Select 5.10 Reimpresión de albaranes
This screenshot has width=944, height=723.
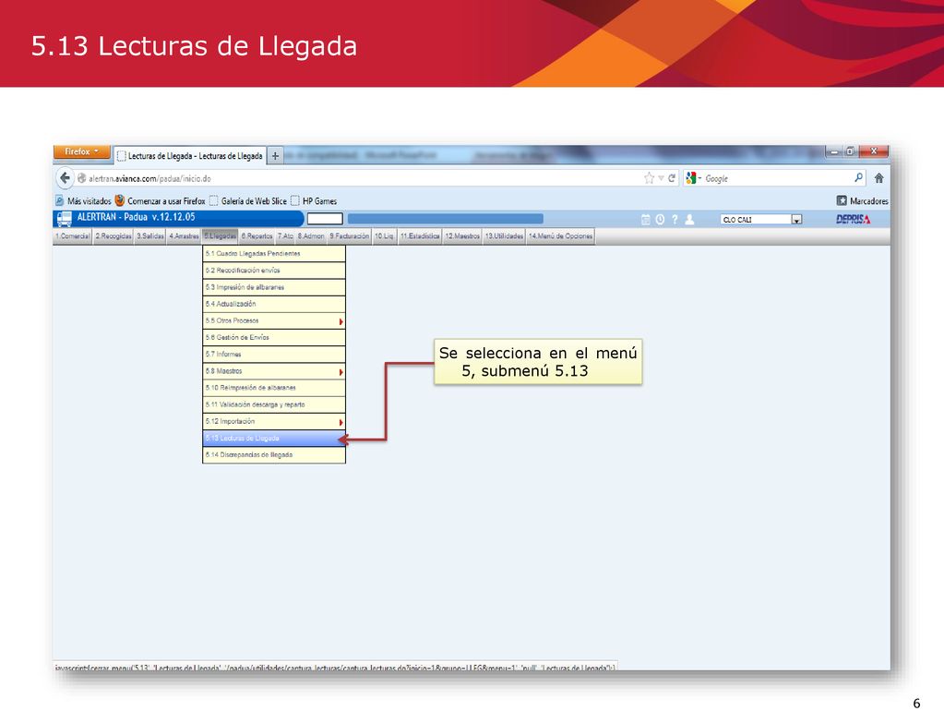[274, 388]
